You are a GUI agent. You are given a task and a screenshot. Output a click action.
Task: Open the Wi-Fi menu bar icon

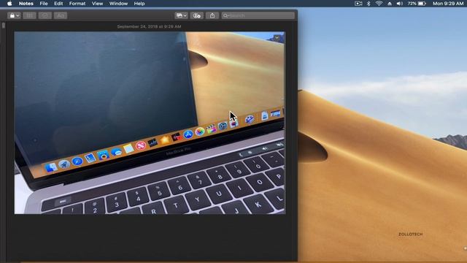point(379,4)
